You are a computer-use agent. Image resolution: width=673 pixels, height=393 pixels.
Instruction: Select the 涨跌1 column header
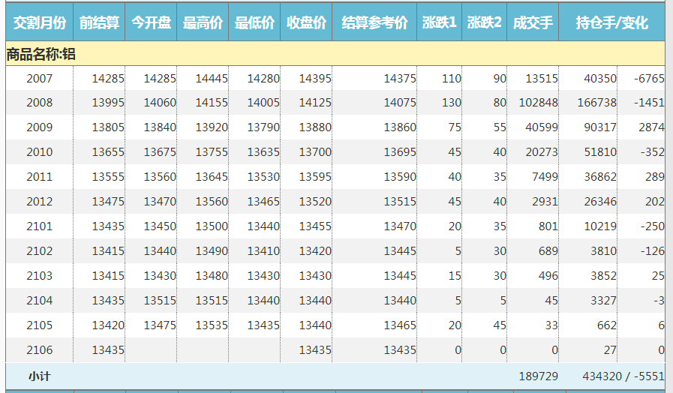(439, 23)
